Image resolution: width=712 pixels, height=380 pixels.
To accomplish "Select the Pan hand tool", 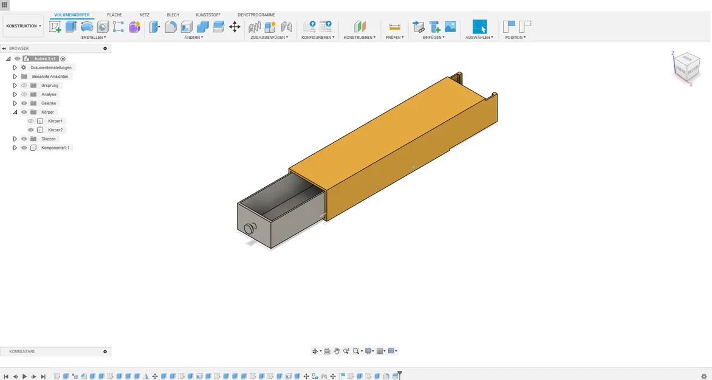I will point(337,351).
